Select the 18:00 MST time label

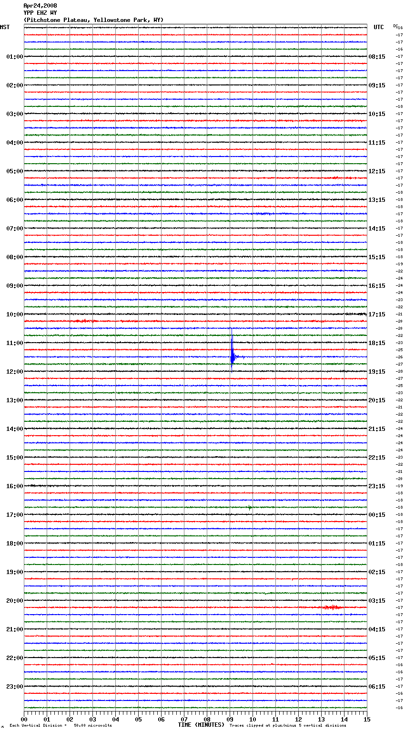15,544
